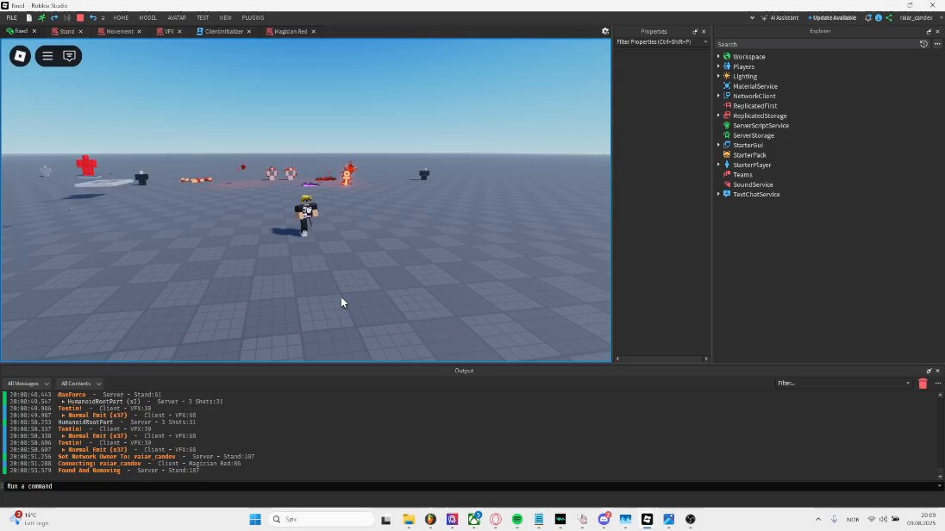This screenshot has width=945, height=531.
Task: Undock the Properties panel
Action: click(695, 31)
